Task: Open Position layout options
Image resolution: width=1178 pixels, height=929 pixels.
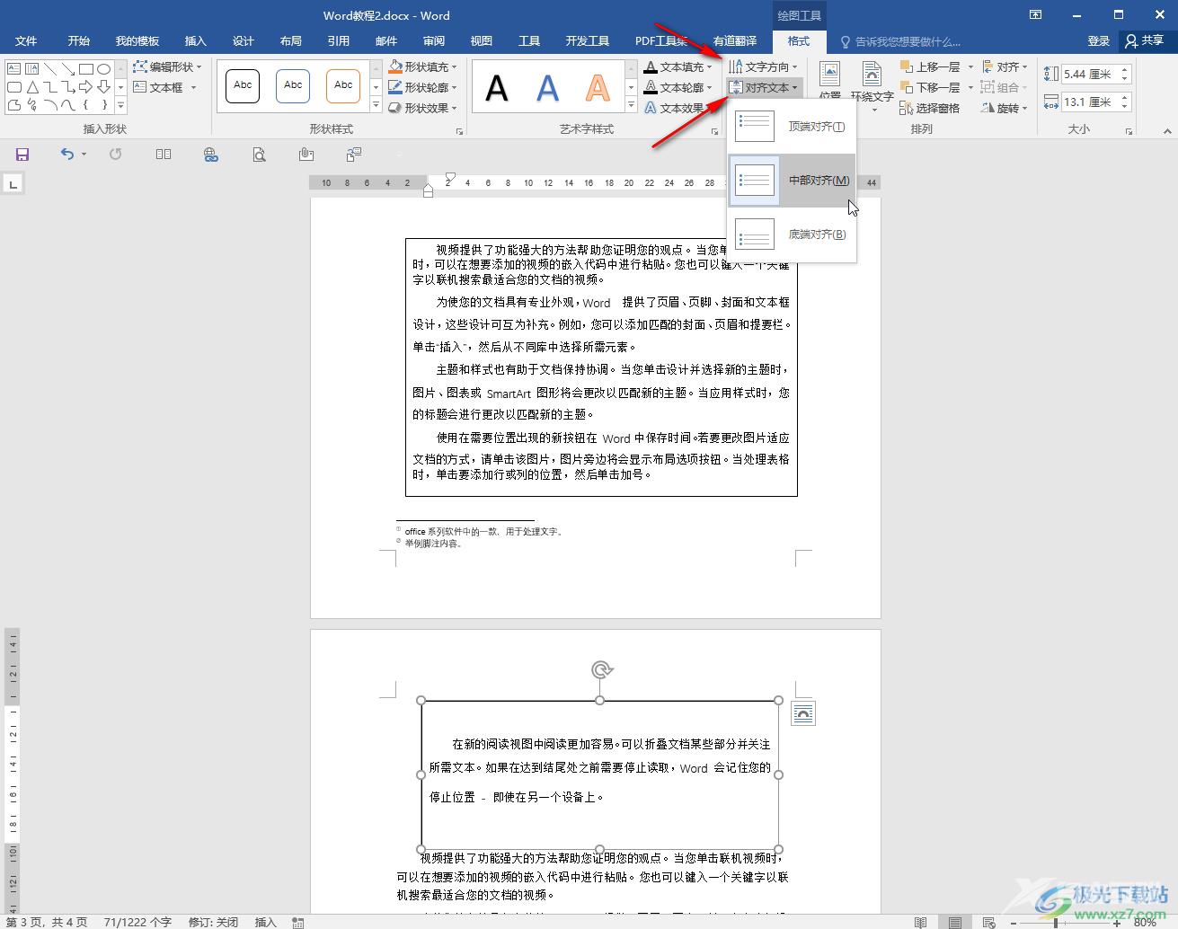Action: pos(829,82)
